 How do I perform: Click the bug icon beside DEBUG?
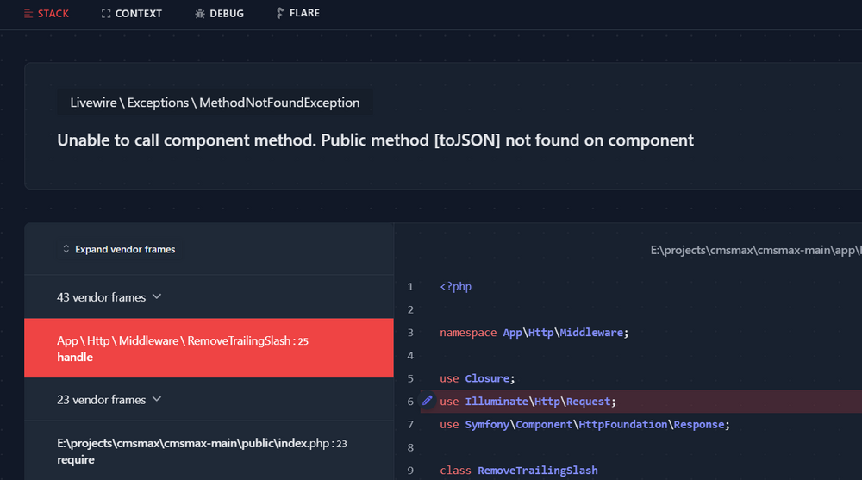[200, 14]
